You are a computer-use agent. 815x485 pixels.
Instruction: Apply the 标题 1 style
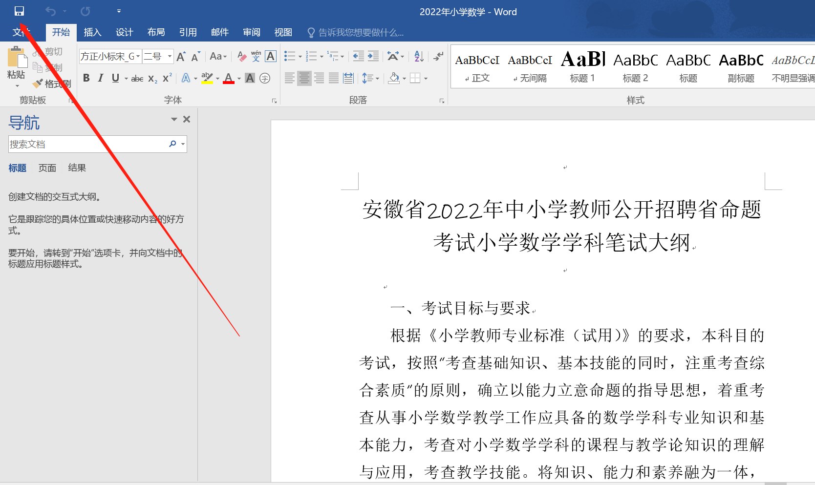[582, 68]
